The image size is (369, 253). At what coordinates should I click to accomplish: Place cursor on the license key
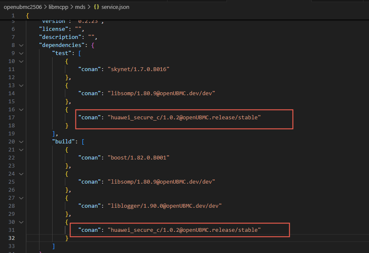coord(54,29)
